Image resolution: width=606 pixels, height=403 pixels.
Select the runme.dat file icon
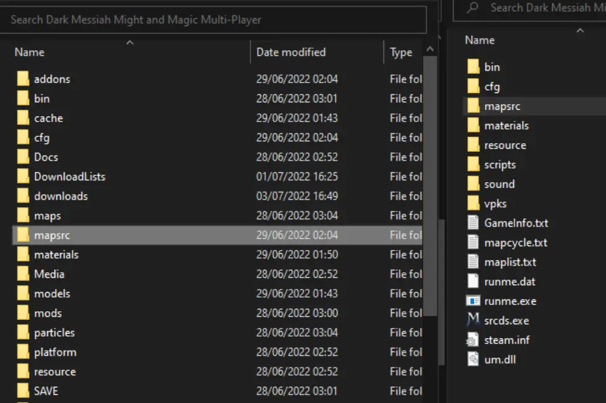(x=473, y=281)
